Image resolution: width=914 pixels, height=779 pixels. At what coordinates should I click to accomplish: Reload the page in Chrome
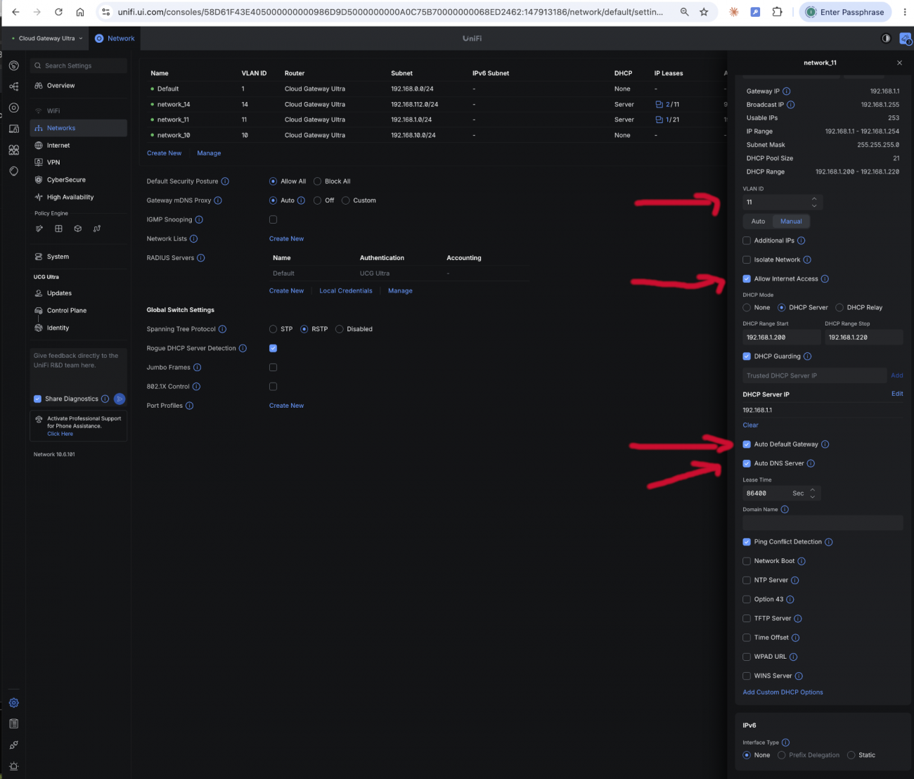pos(58,12)
